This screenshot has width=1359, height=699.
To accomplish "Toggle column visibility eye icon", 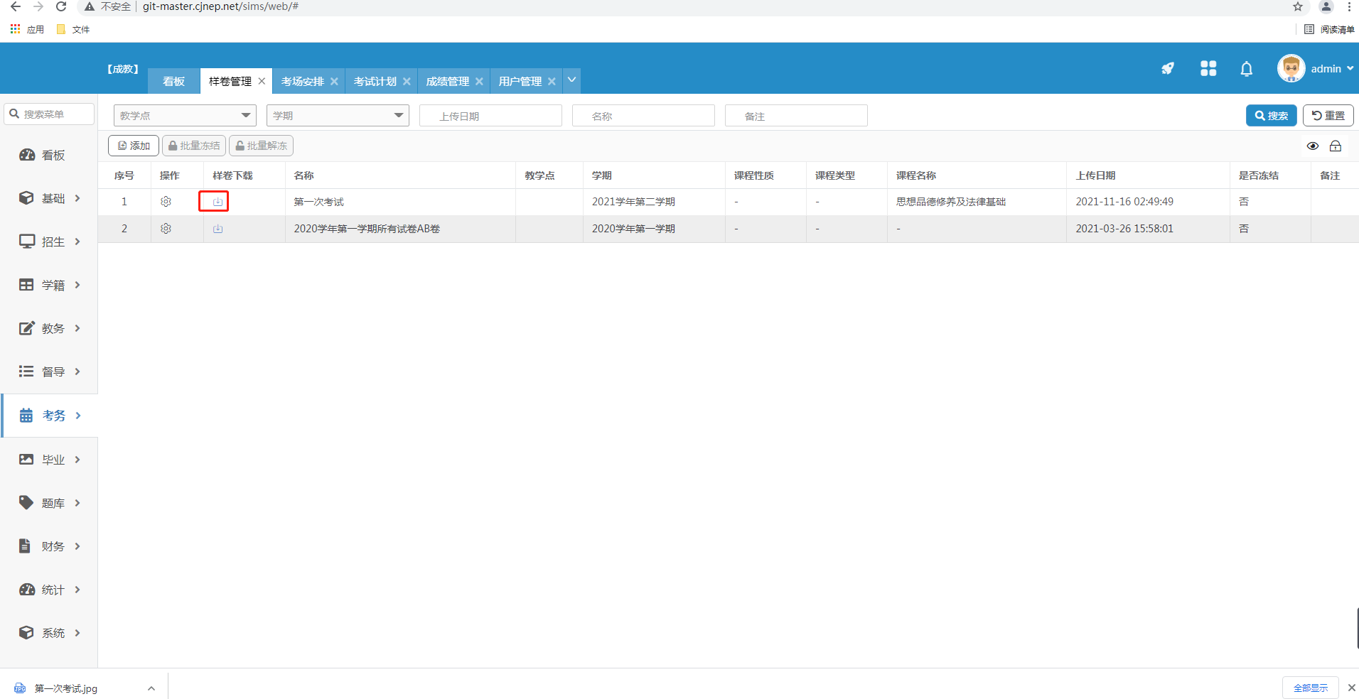I will tap(1312, 146).
